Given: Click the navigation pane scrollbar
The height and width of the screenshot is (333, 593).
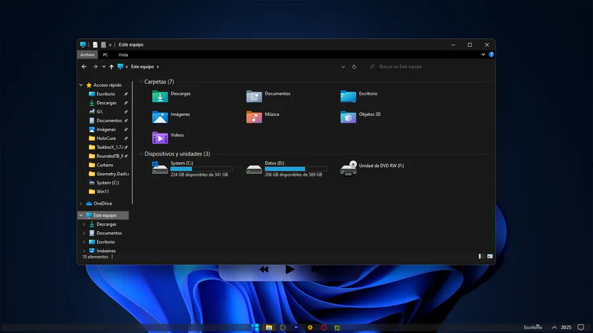Looking at the screenshot, I should click(132, 143).
